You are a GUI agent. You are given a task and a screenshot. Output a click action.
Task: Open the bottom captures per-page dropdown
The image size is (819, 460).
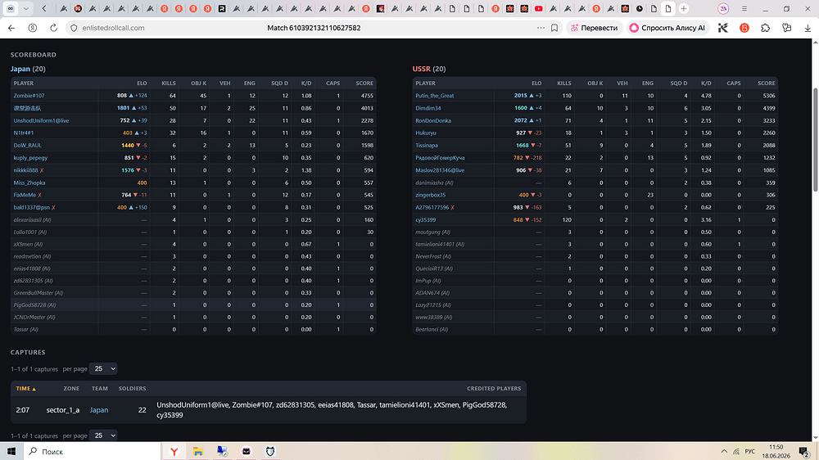[x=103, y=435]
